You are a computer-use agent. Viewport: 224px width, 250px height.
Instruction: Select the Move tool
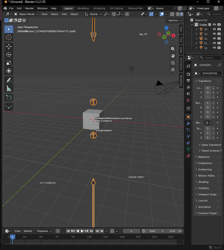(9, 47)
